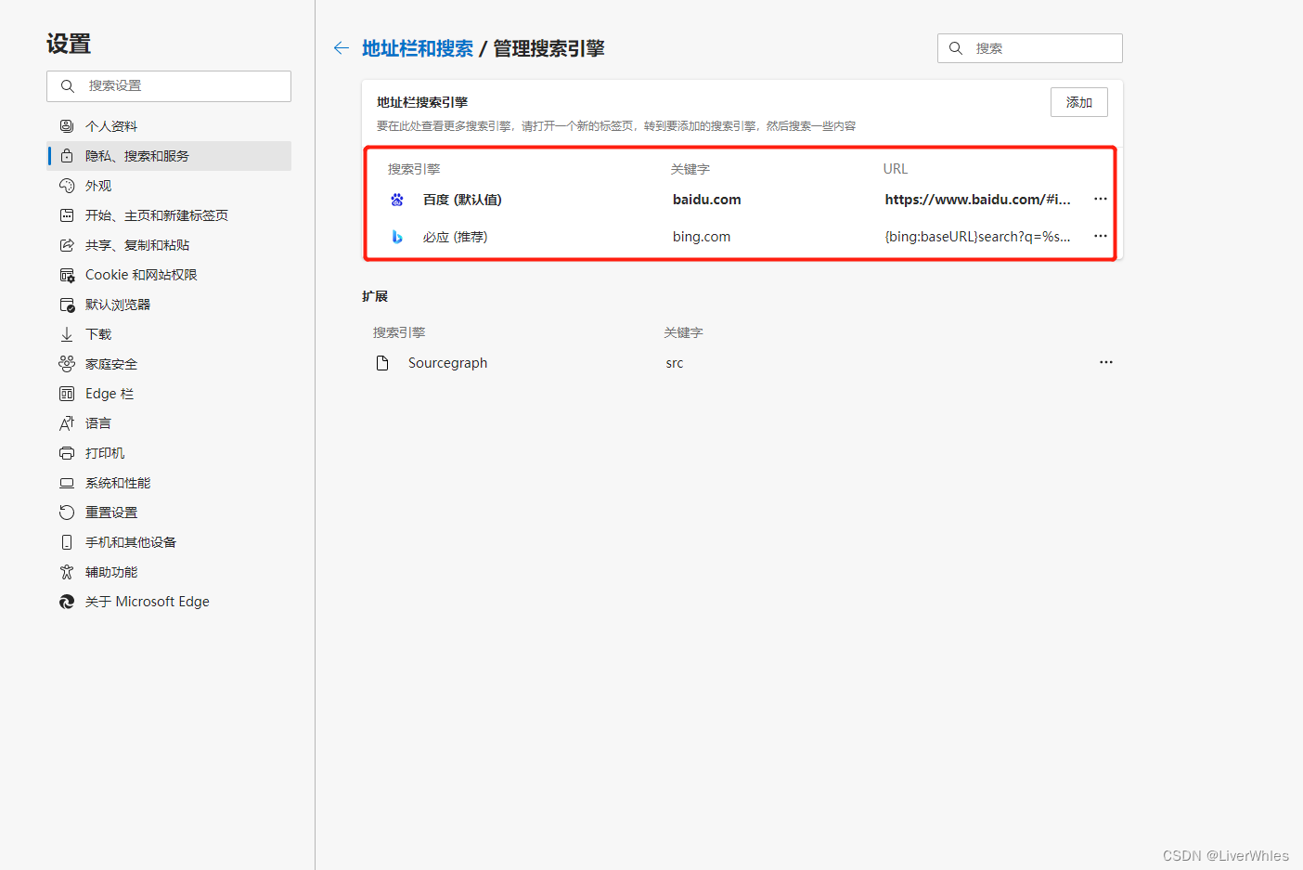1303x870 pixels.
Task: Click the Bing logo icon
Action: 397,237
